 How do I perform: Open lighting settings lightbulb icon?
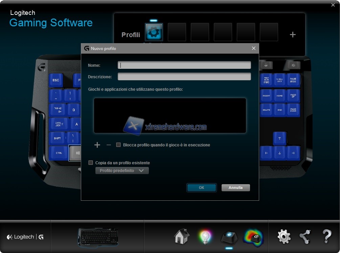pos(205,237)
